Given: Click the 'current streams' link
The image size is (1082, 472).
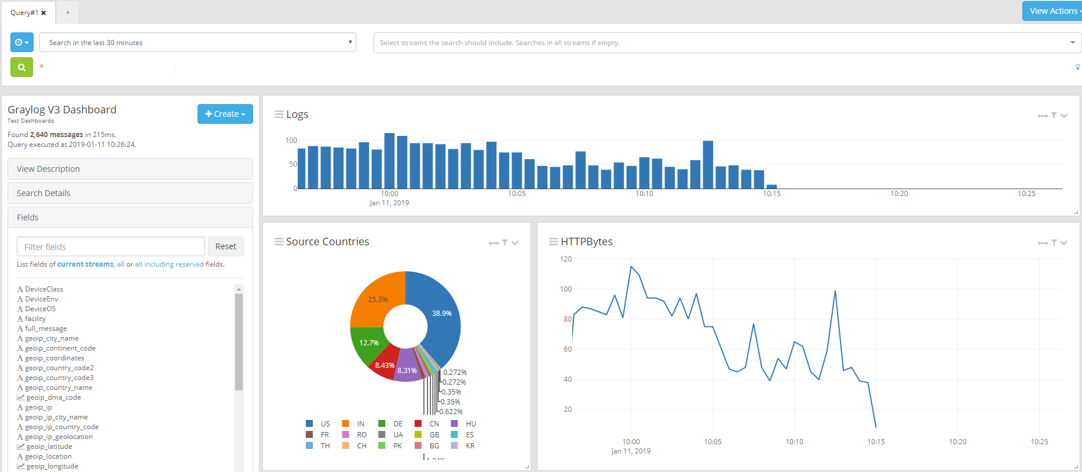Looking at the screenshot, I should (x=85, y=264).
